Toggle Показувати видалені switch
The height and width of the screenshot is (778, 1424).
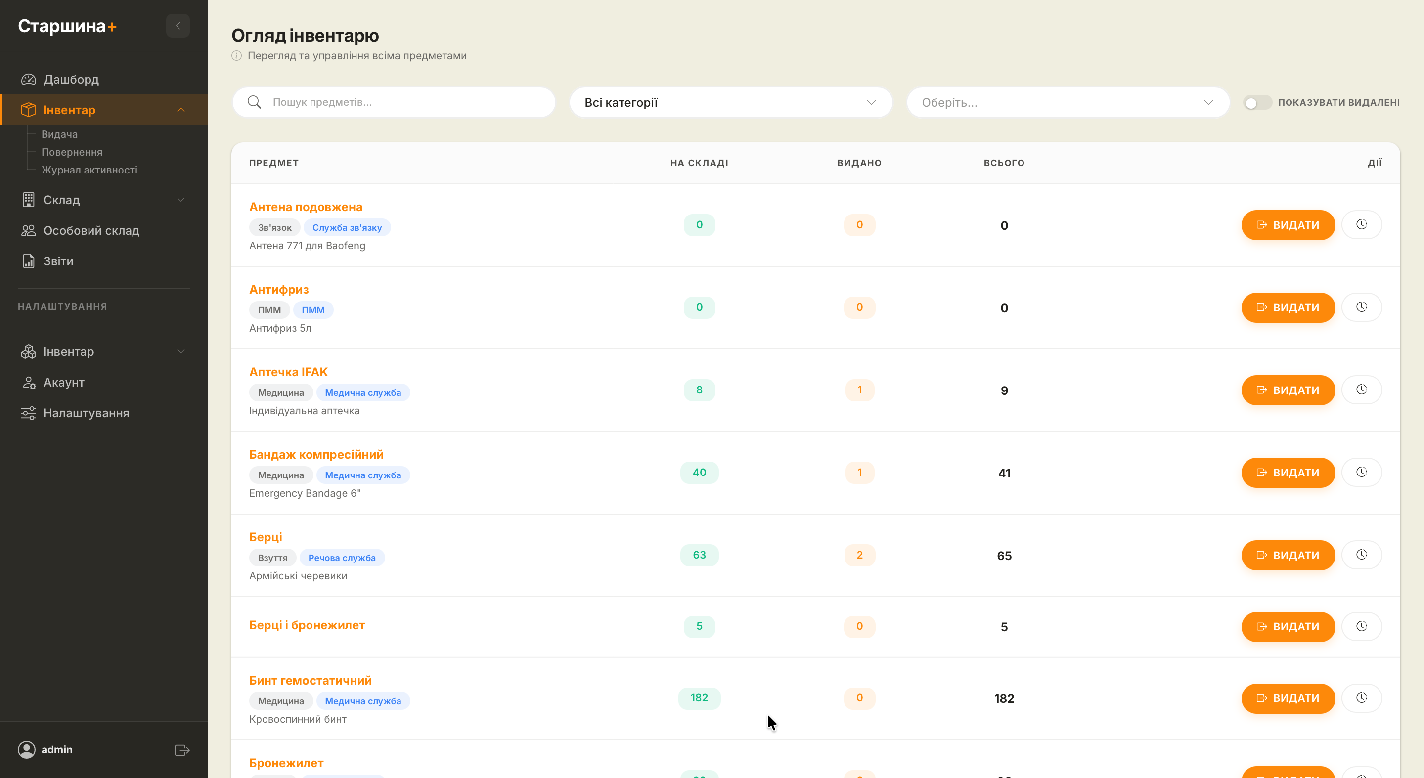(x=1257, y=103)
